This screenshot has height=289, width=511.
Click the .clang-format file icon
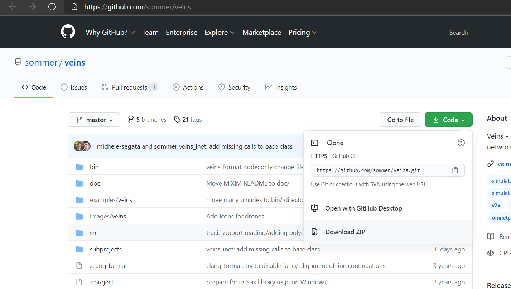click(x=79, y=266)
